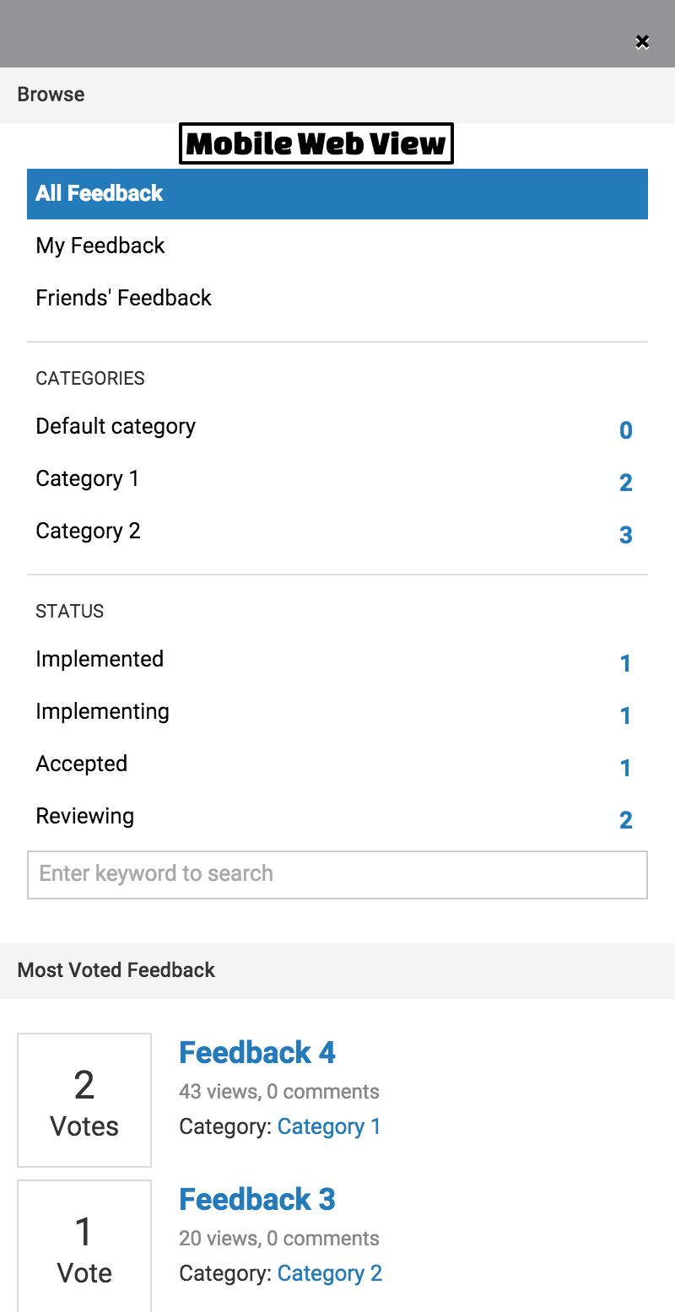
Task: Click Category 2 link under Feedback 3
Action: click(330, 1274)
